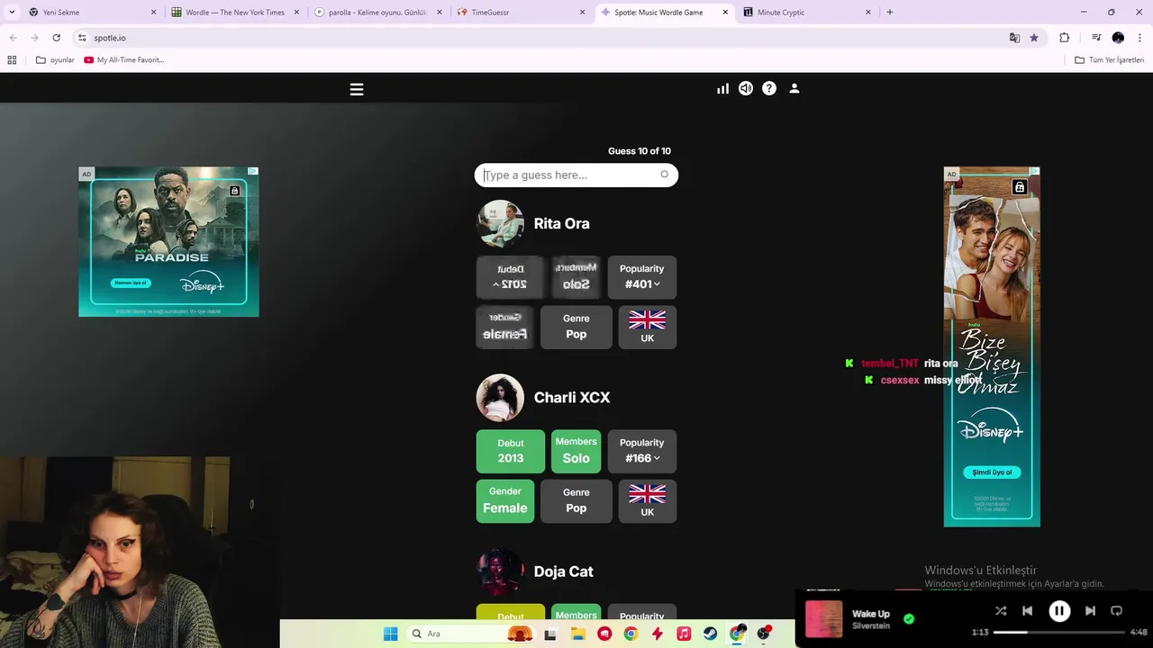
Task: Click Rita Ora's Popularity #401 tile
Action: [641, 277]
